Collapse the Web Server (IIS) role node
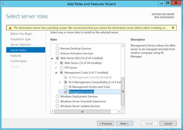Viewport: 183px width, 130px height. [x=52, y=58]
